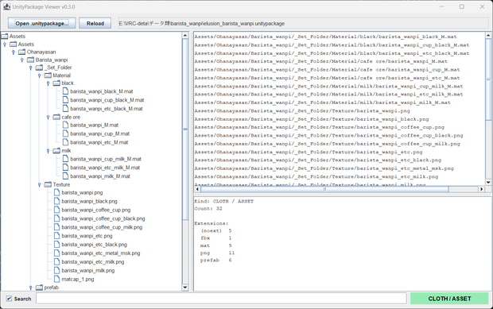Click the Reload button
Screen dimensions: 493x309
click(95, 23)
